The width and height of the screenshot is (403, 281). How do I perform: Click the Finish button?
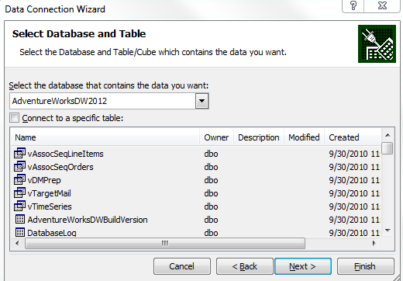tap(366, 266)
